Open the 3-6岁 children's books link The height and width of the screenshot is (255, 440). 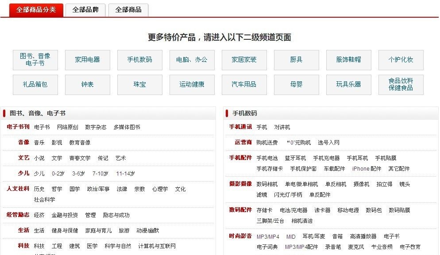click(x=78, y=173)
